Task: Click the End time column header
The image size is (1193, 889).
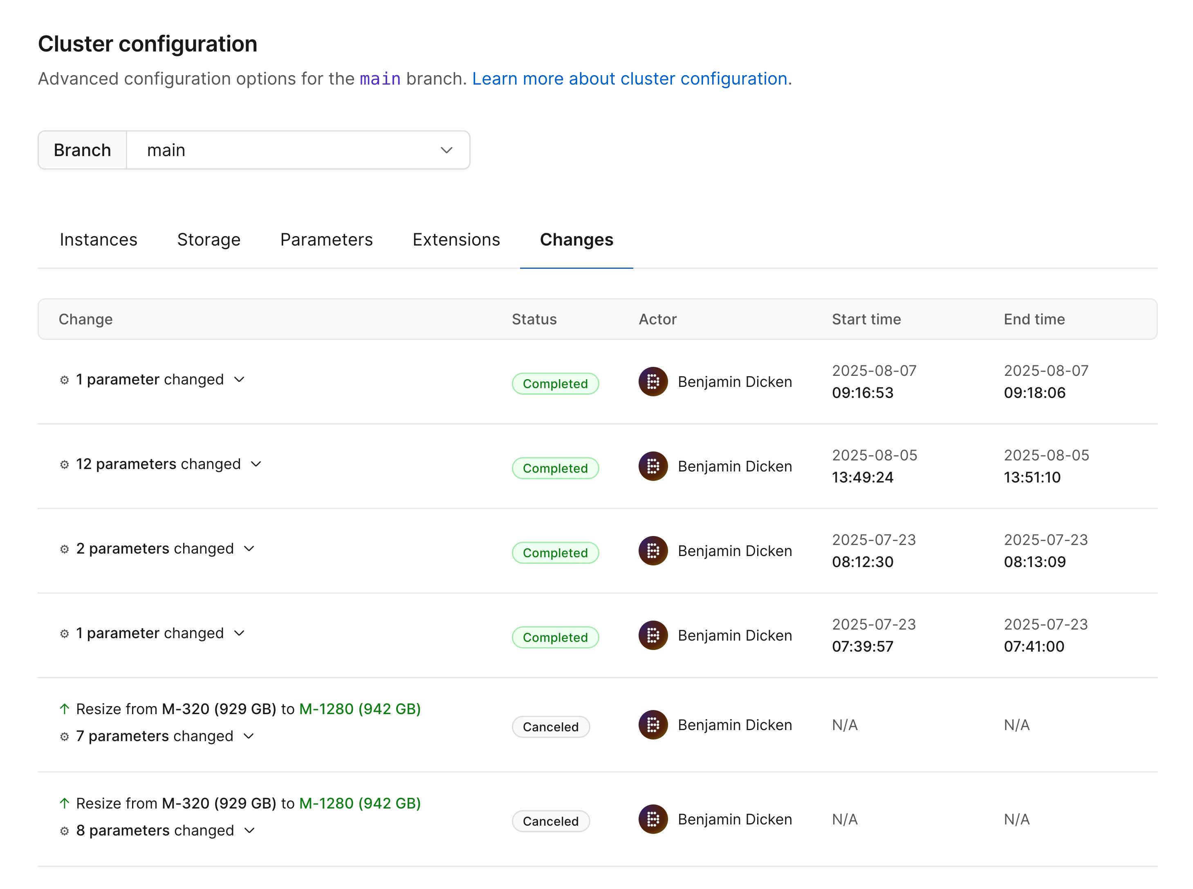Action: [1034, 319]
